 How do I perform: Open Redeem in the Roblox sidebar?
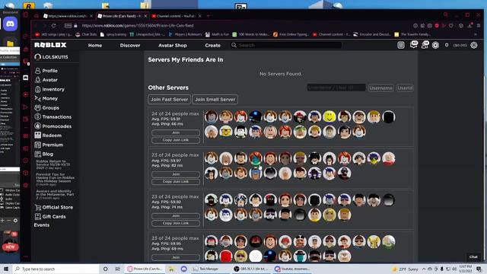(48, 135)
